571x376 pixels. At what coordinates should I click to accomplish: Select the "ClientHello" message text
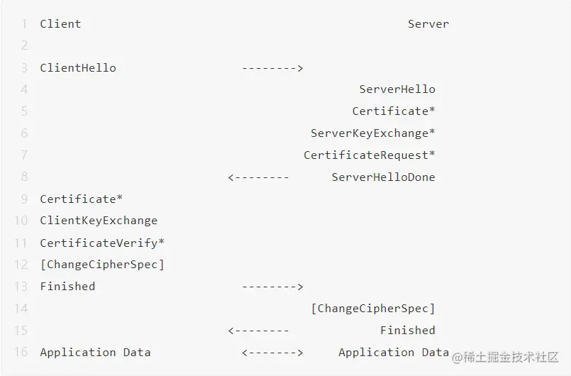pos(77,68)
